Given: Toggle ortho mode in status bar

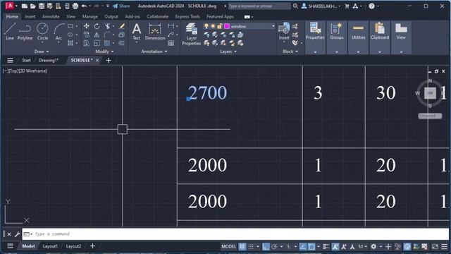Looking at the screenshot, I should [x=266, y=246].
